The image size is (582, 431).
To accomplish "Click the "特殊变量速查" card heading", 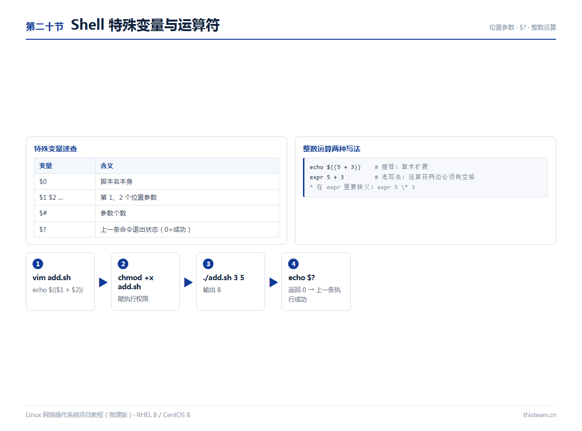I will [56, 149].
